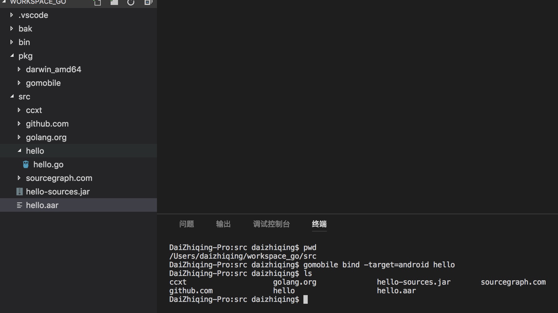This screenshot has width=558, height=313.
Task: Click the .vscode folder name
Action: (33, 15)
